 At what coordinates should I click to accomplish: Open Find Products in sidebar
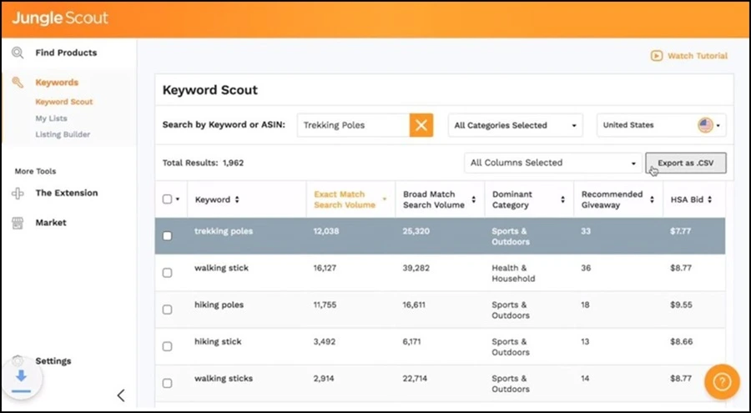(66, 53)
